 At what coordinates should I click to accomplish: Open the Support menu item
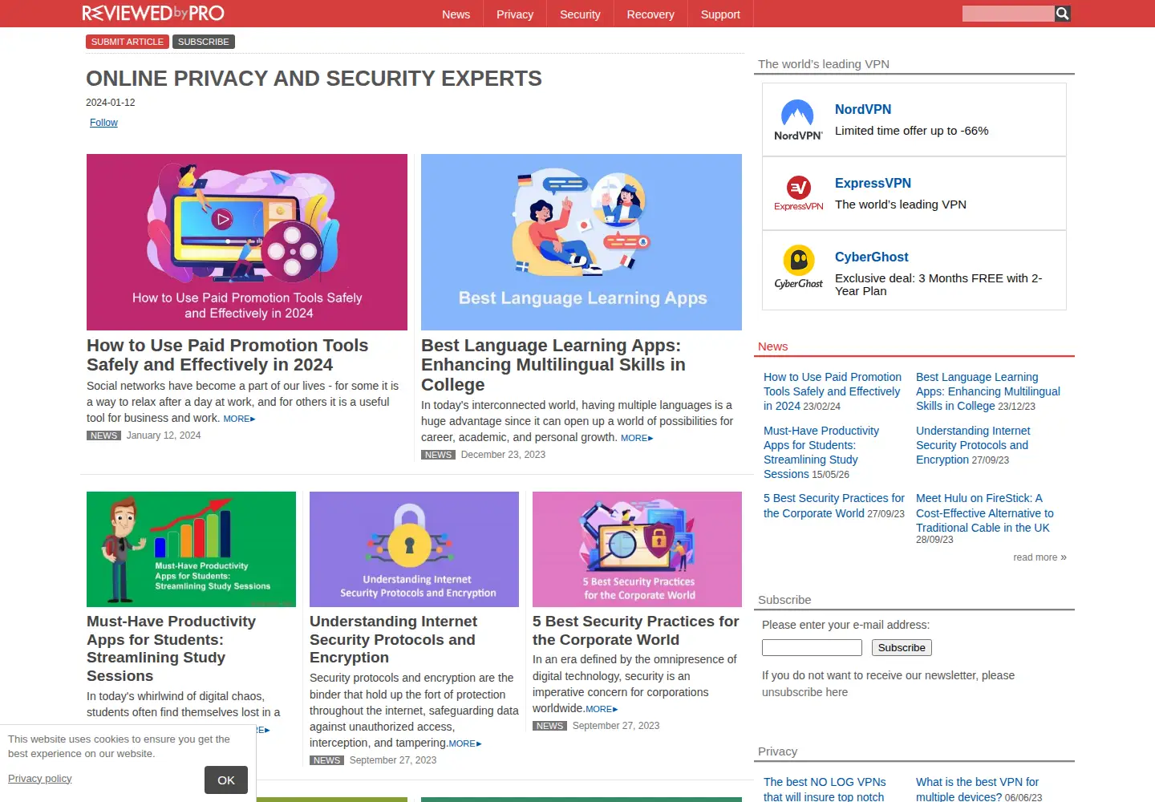coord(720,14)
